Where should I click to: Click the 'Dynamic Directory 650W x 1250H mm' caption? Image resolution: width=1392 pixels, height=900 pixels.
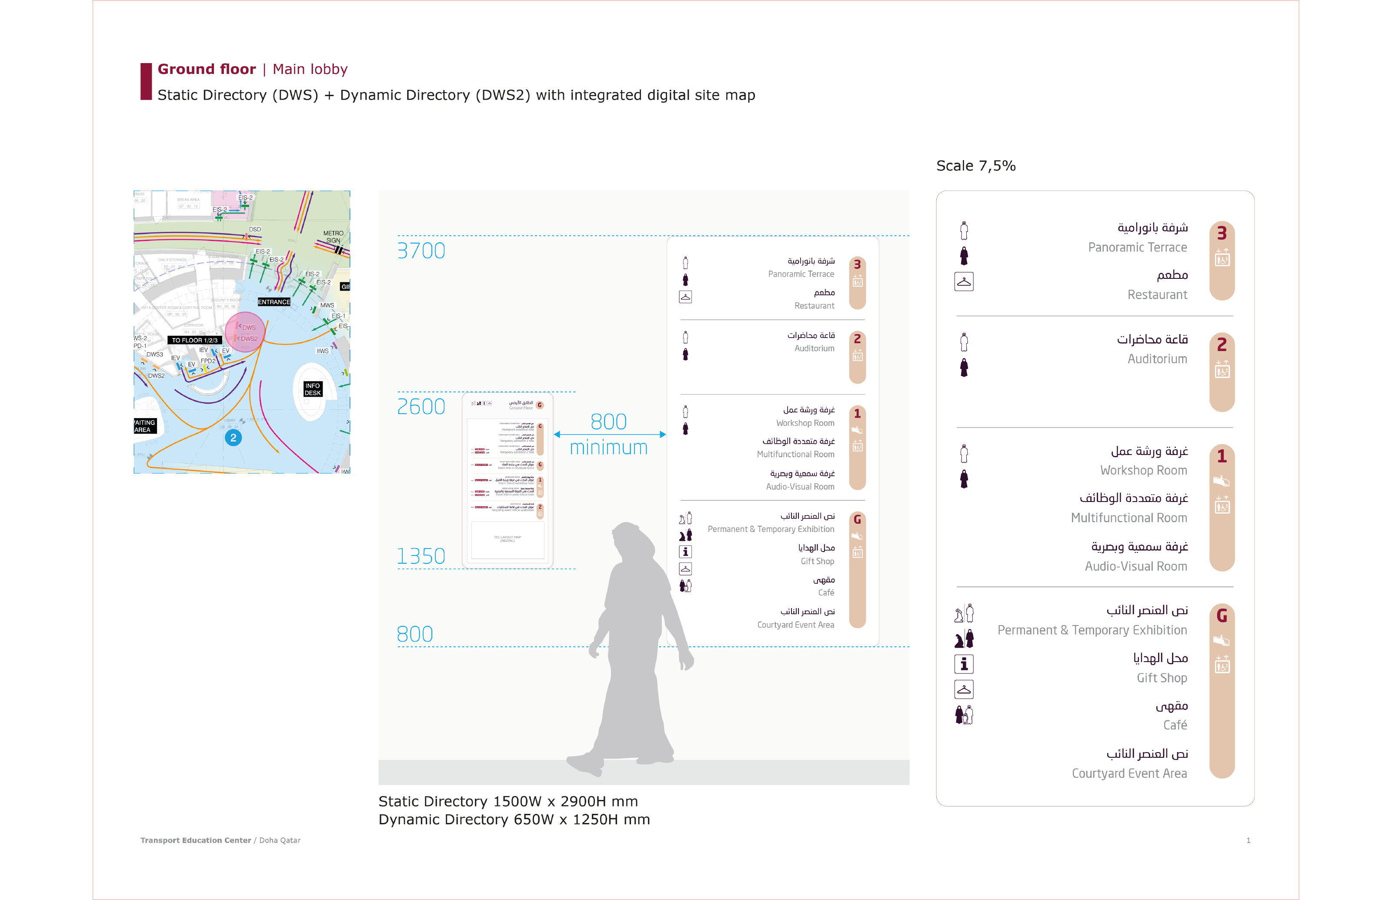click(x=514, y=820)
